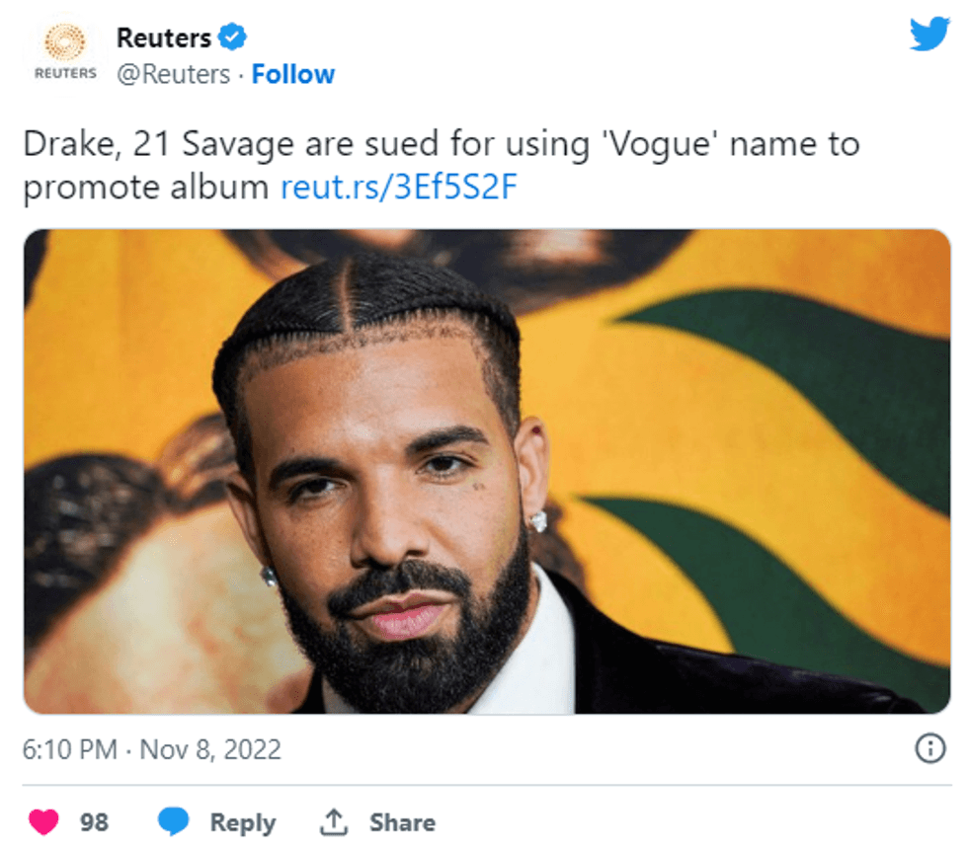Click the Twitter bird logo icon
Viewport: 968px width, 852px height.
click(928, 35)
